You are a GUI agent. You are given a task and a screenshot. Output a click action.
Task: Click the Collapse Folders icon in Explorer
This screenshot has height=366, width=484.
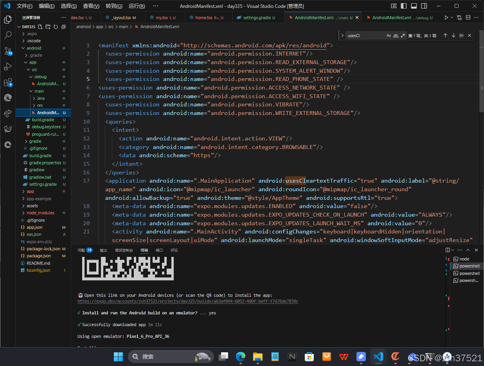pos(64,27)
